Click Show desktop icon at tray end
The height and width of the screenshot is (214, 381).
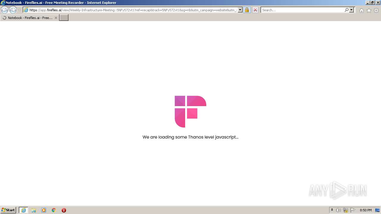377,210
